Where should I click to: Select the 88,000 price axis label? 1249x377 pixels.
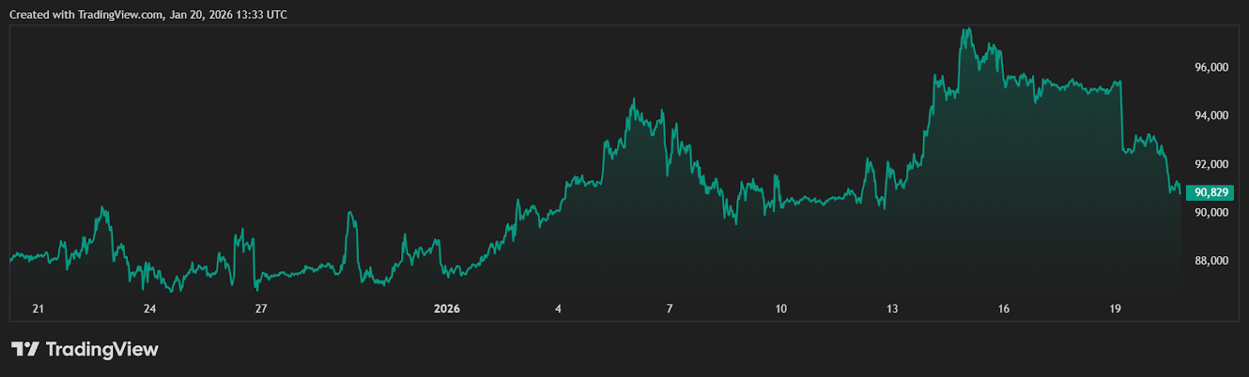[1211, 261]
